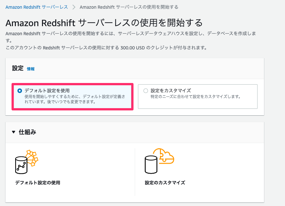
Task: Click the current page breadcrumb text
Action: pyautogui.click(x=129, y=7)
